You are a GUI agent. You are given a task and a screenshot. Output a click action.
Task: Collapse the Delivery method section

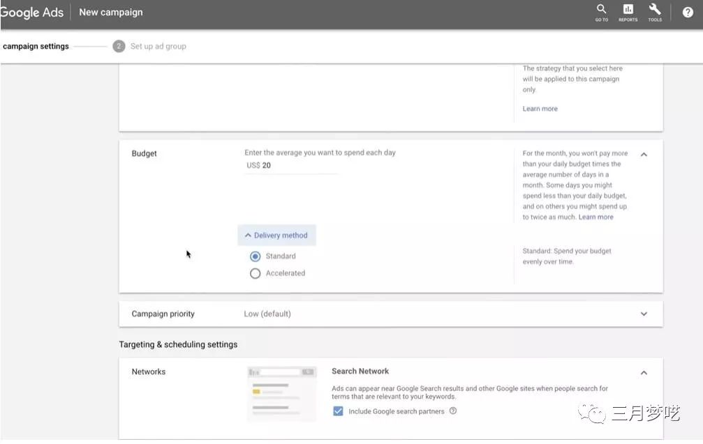coord(276,236)
